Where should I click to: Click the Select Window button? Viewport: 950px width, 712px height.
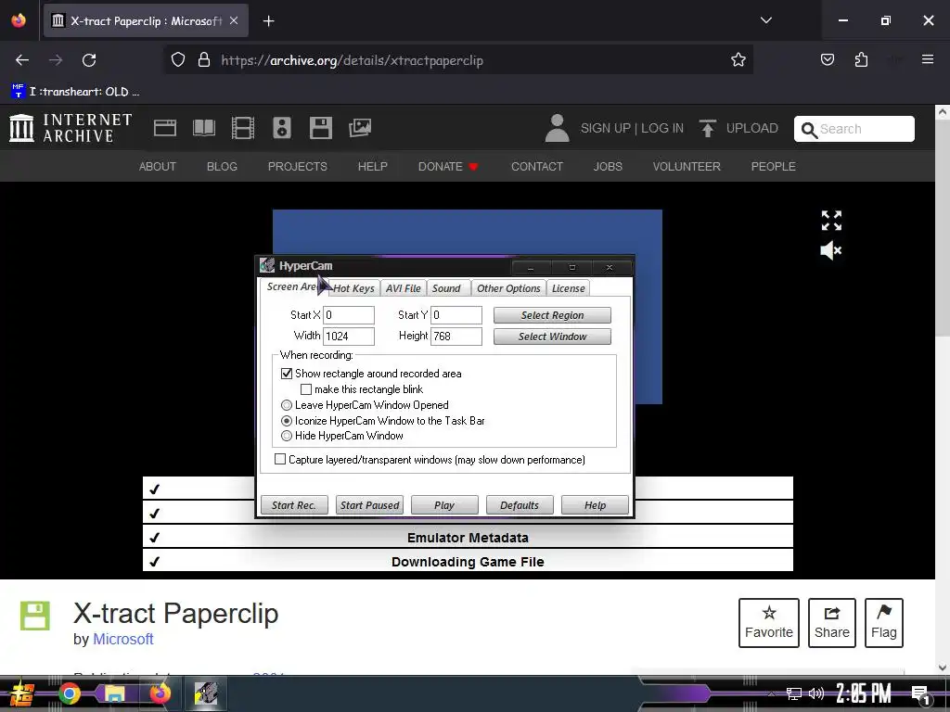(552, 337)
